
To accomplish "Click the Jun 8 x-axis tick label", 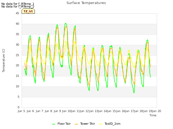I will pyautogui.click(x=48, y=111).
